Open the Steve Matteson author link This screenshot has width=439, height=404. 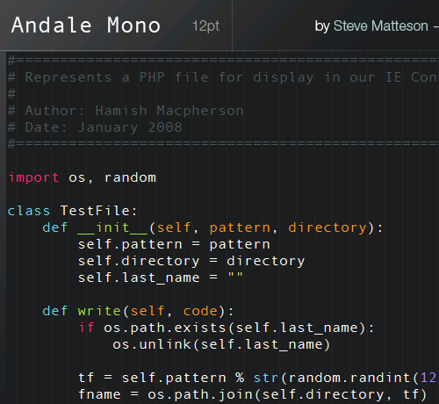tap(381, 26)
